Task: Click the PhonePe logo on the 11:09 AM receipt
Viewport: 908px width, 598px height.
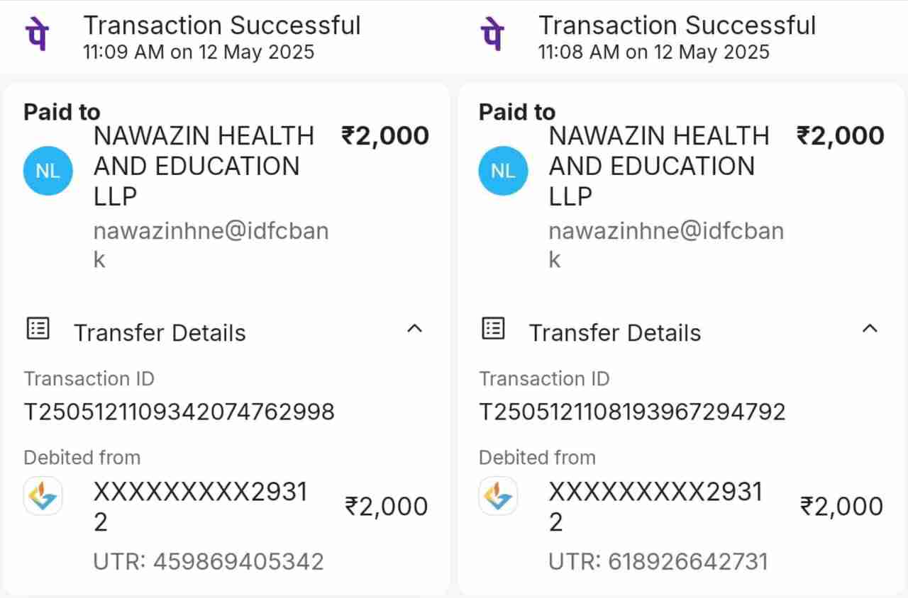Action: coord(36,35)
